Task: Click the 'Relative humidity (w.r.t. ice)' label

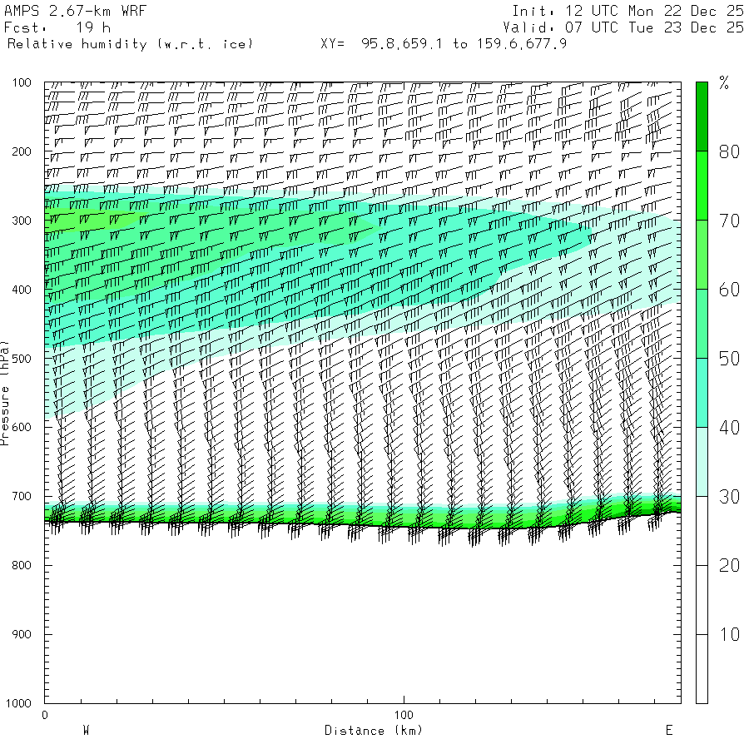Action: (130, 44)
